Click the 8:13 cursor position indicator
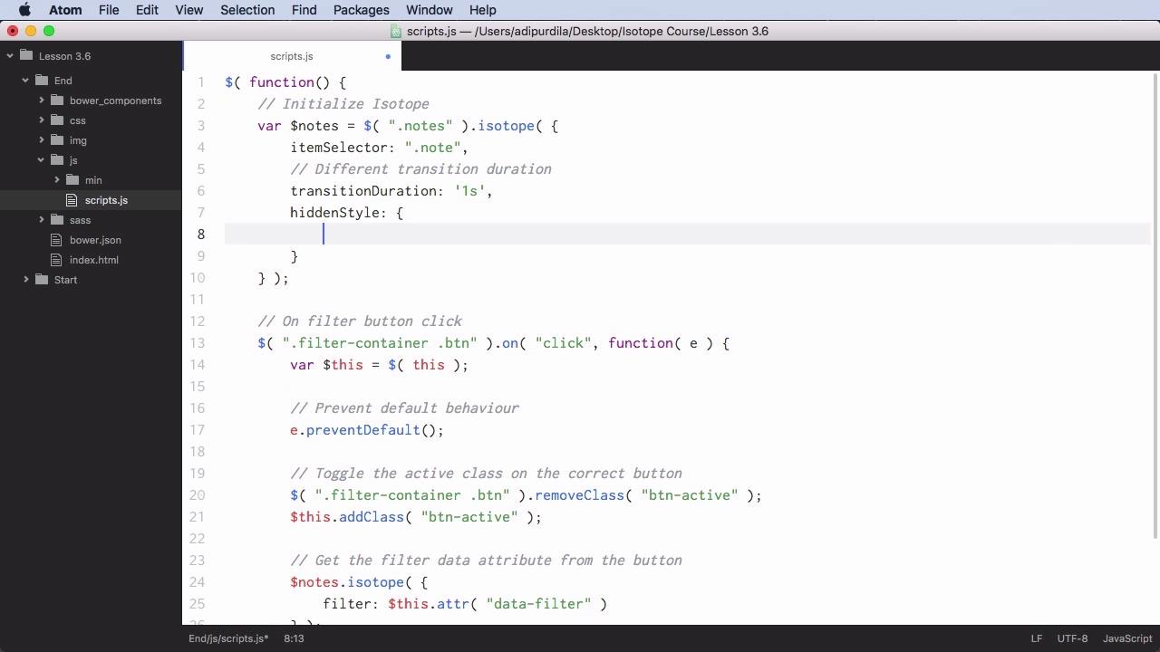Screen dimensions: 1160x652 294,638
